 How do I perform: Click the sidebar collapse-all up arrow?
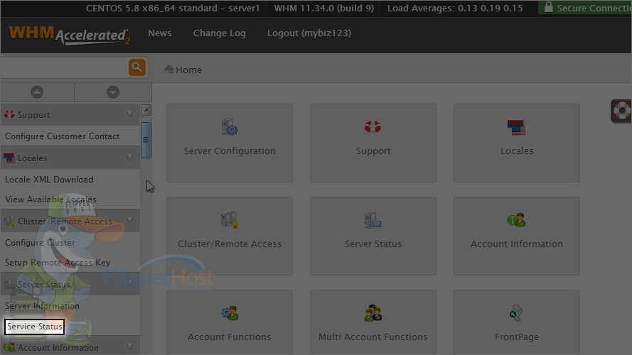pos(37,92)
